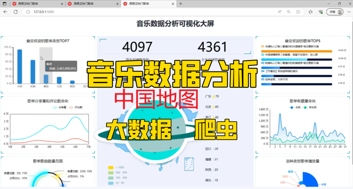Click the progress bar for 04 【节奏控】
The height and width of the screenshot is (189, 353).
pos(297,76)
